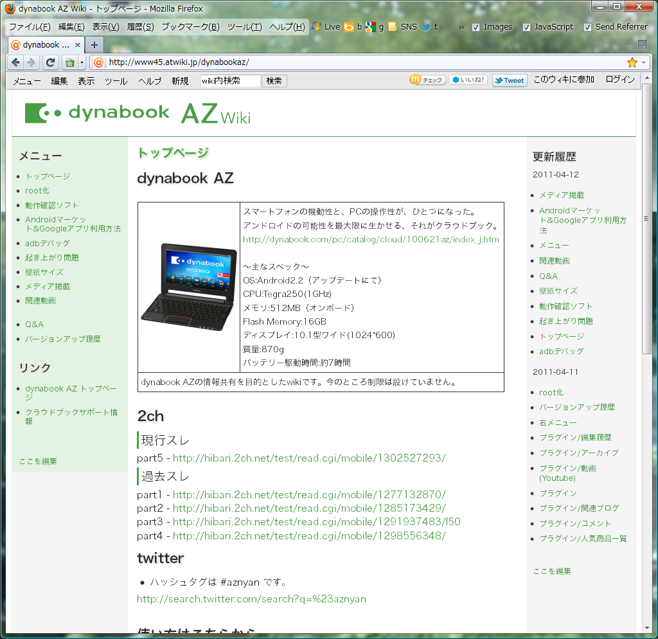Open the ファイル(F) menu

30,27
